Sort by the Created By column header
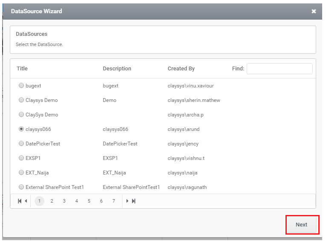326x241 pixels. 181,69
